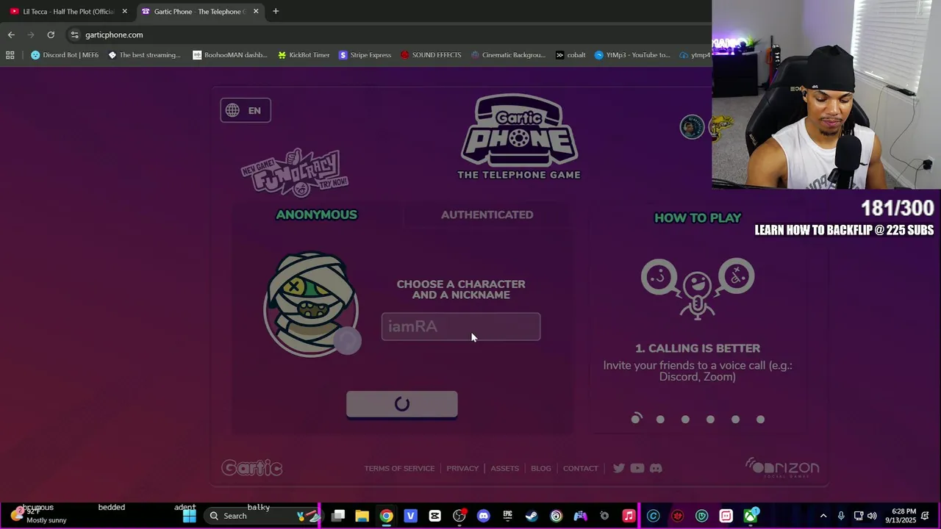The image size is (941, 529).
Task: Open Google Chrome from taskbar
Action: (386, 516)
